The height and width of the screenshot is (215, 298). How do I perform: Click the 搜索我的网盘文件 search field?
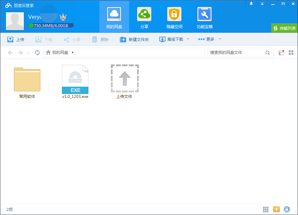coord(236,53)
